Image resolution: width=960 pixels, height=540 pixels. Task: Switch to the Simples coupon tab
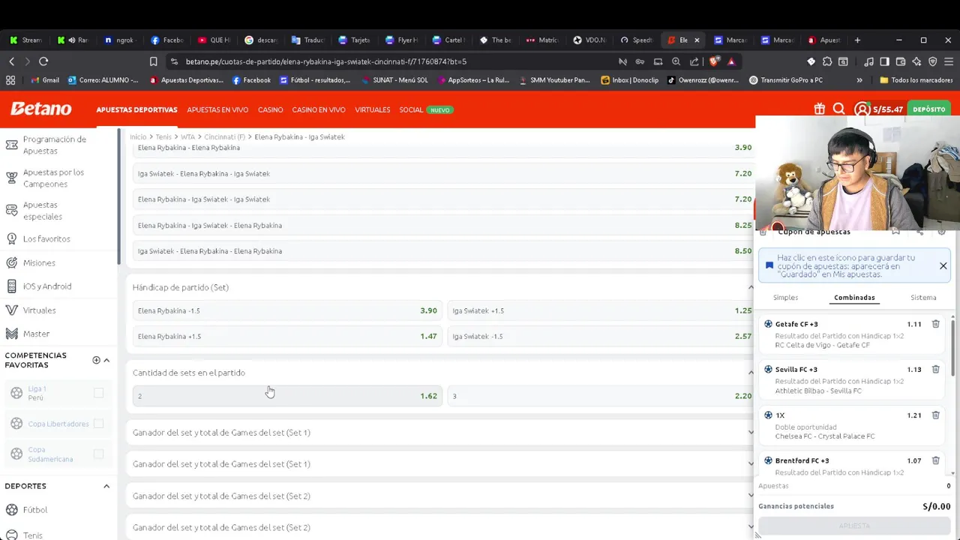click(785, 298)
